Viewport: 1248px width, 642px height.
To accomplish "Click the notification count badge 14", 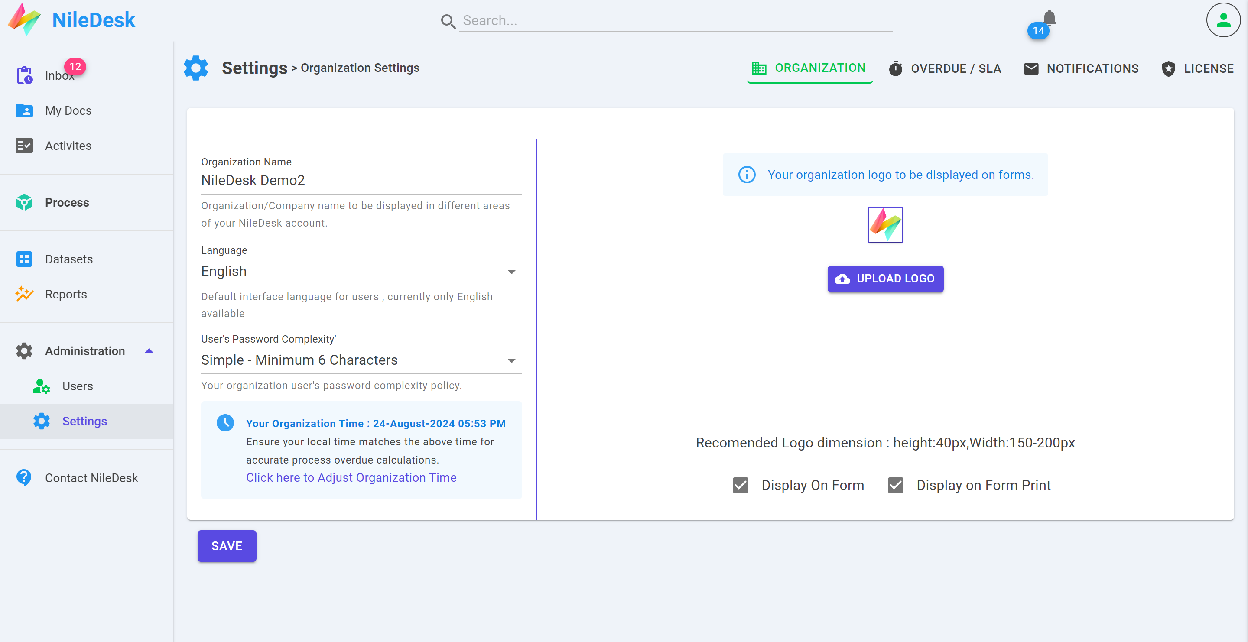I will click(x=1038, y=30).
